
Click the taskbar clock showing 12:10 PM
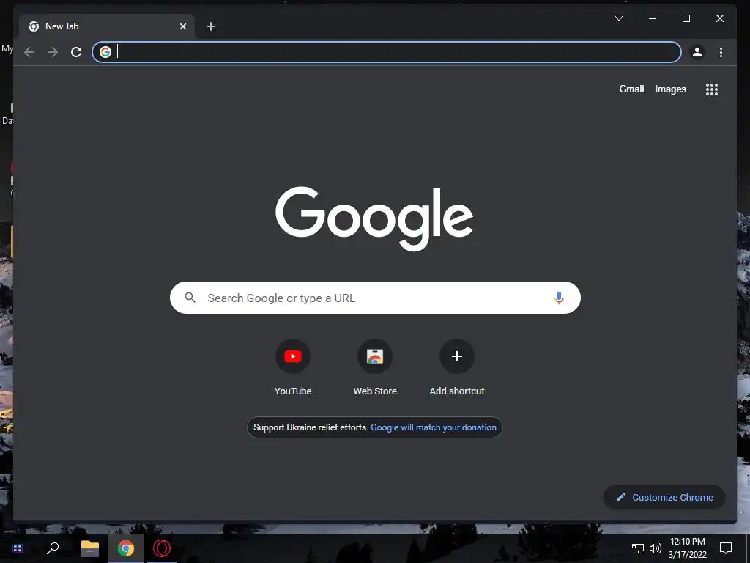687,548
